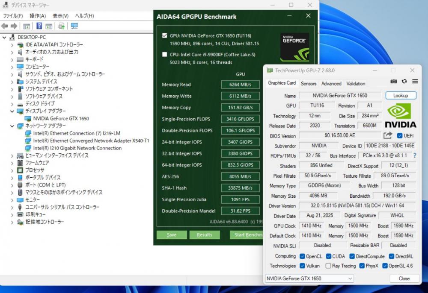Viewport: 428px width, 293px height.
Task: Switch to the Sensors tab
Action: 309,84
